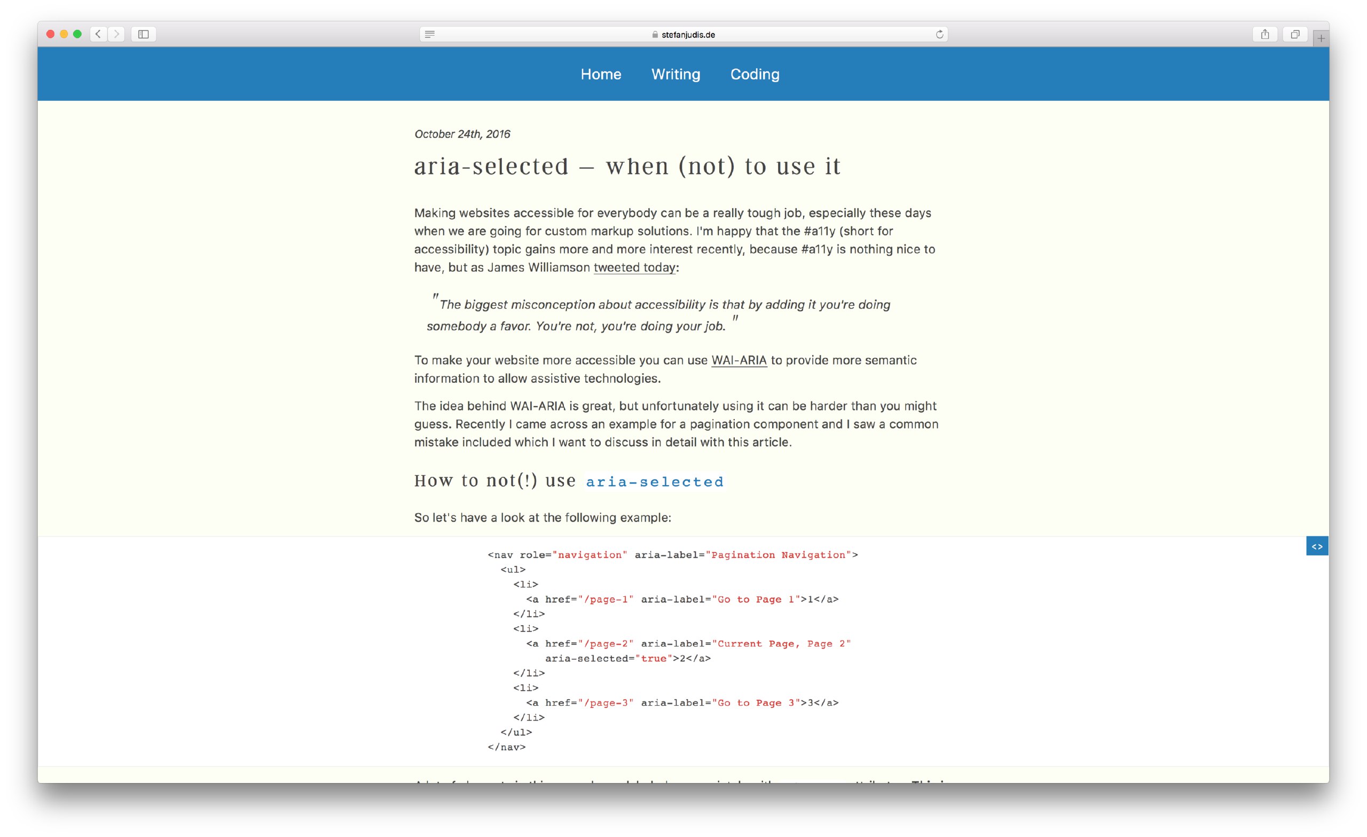Viewport: 1367px width, 837px height.
Task: Click the lock icon beside stefanjudis.de
Action: pyautogui.click(x=655, y=34)
